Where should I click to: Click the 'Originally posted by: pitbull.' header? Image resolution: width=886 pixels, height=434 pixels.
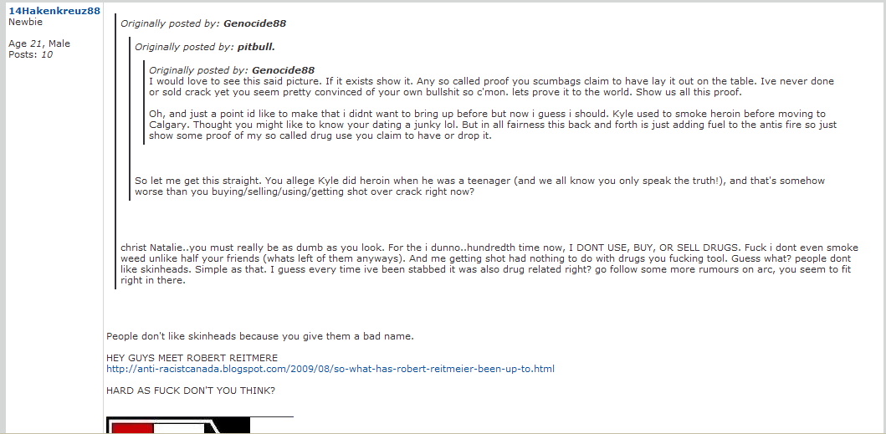205,47
